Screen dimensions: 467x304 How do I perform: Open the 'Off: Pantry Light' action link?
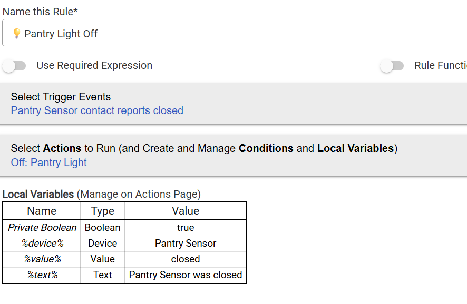tap(49, 163)
